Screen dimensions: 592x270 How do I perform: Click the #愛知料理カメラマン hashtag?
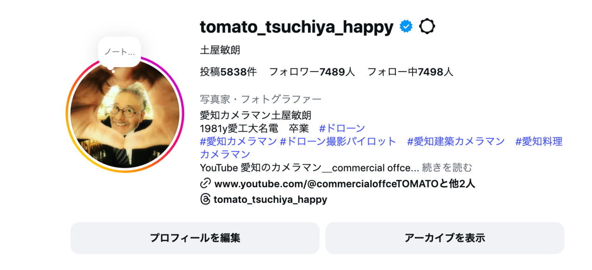[539, 141]
